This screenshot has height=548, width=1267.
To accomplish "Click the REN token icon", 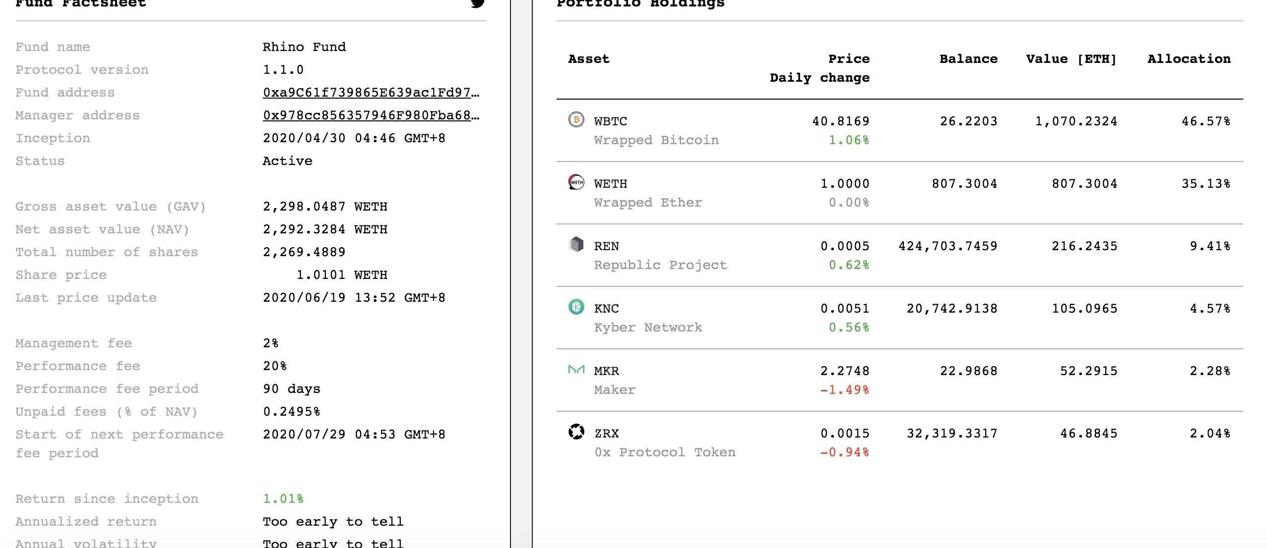I will click(x=576, y=244).
